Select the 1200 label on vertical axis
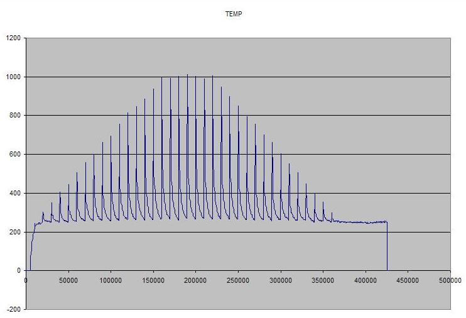466x318 pixels. click(x=14, y=38)
